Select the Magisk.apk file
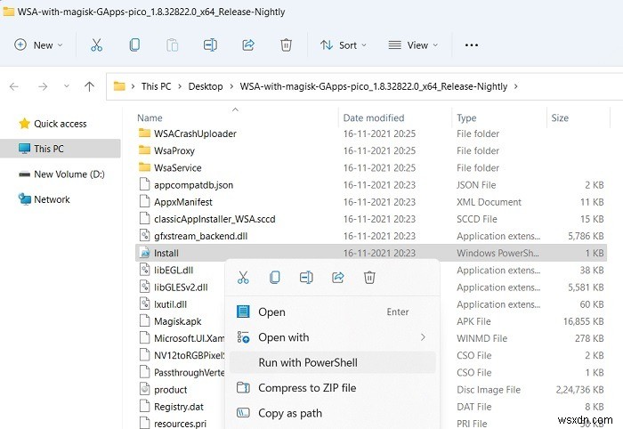Image resolution: width=623 pixels, height=429 pixels. pyautogui.click(x=178, y=321)
